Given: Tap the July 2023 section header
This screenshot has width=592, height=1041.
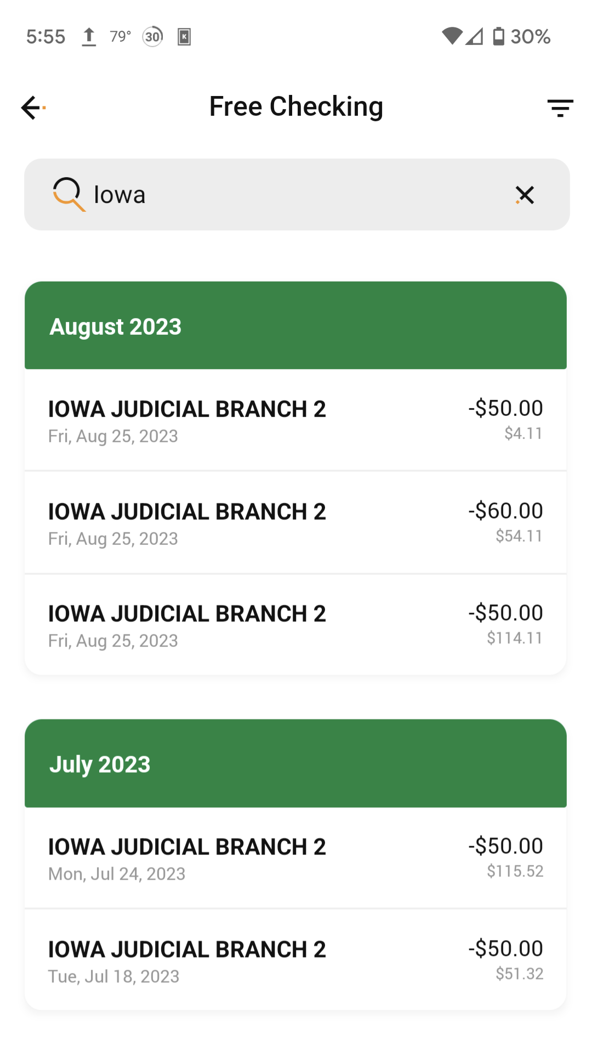Looking at the screenshot, I should point(295,764).
